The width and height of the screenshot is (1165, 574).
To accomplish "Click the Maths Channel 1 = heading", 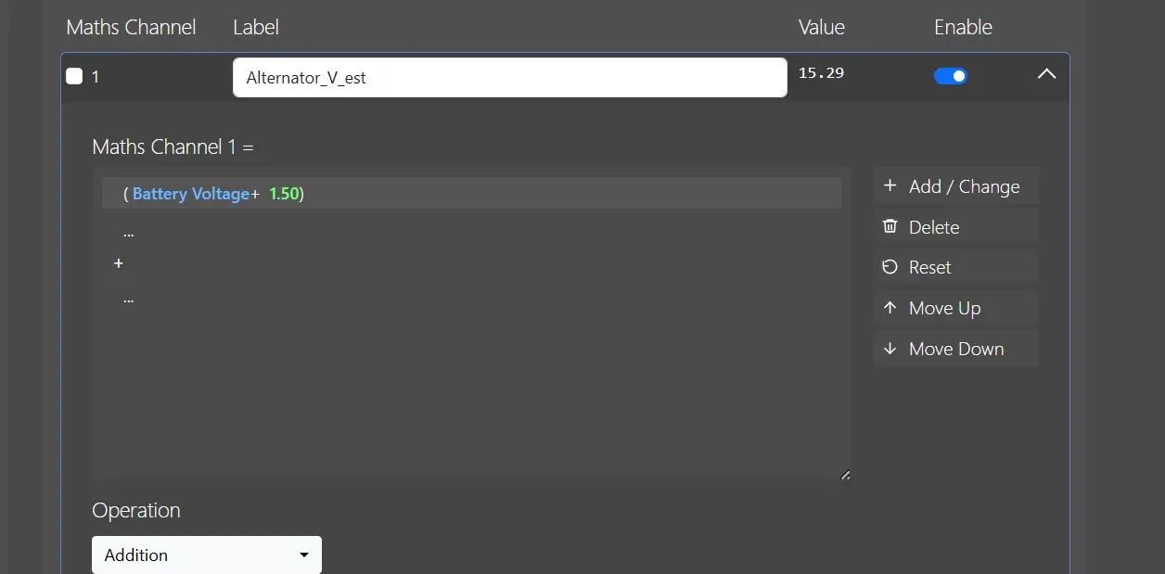I will click(x=173, y=147).
